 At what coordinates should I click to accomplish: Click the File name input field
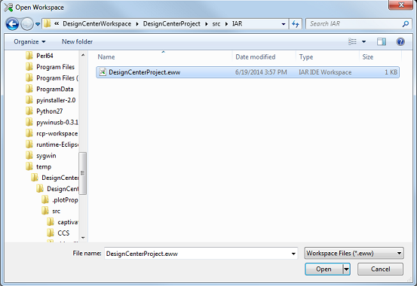[201, 254]
